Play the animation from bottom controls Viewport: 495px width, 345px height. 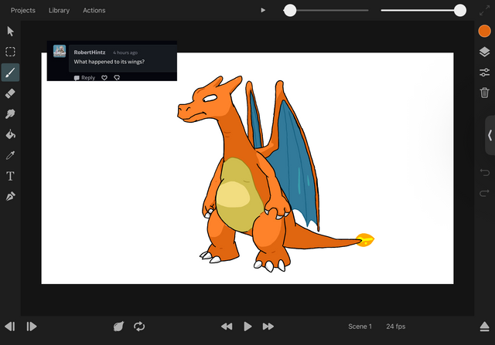pyautogui.click(x=247, y=326)
